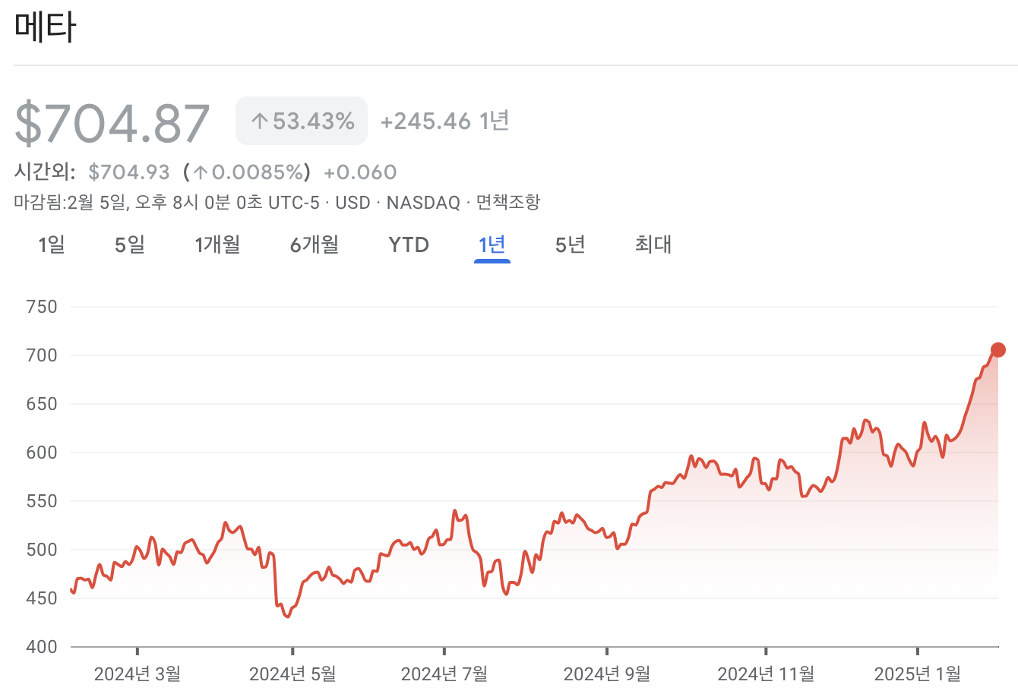The height and width of the screenshot is (694, 1018).
Task: Open the 5년 chart range
Action: 569,244
